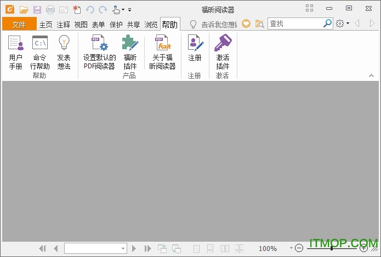The image size is (381, 257).
Task: Open the 用户手册 user manual
Action: pyautogui.click(x=16, y=52)
